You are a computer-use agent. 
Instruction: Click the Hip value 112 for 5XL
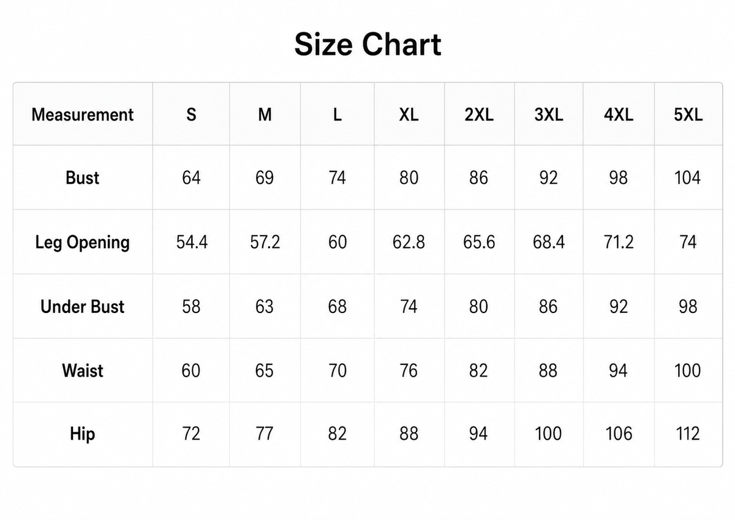pos(688,434)
